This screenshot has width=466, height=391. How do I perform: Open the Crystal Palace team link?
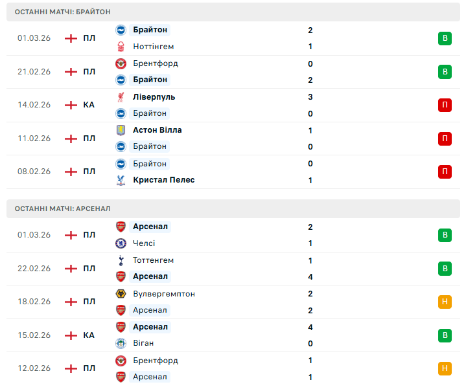pos(163,180)
